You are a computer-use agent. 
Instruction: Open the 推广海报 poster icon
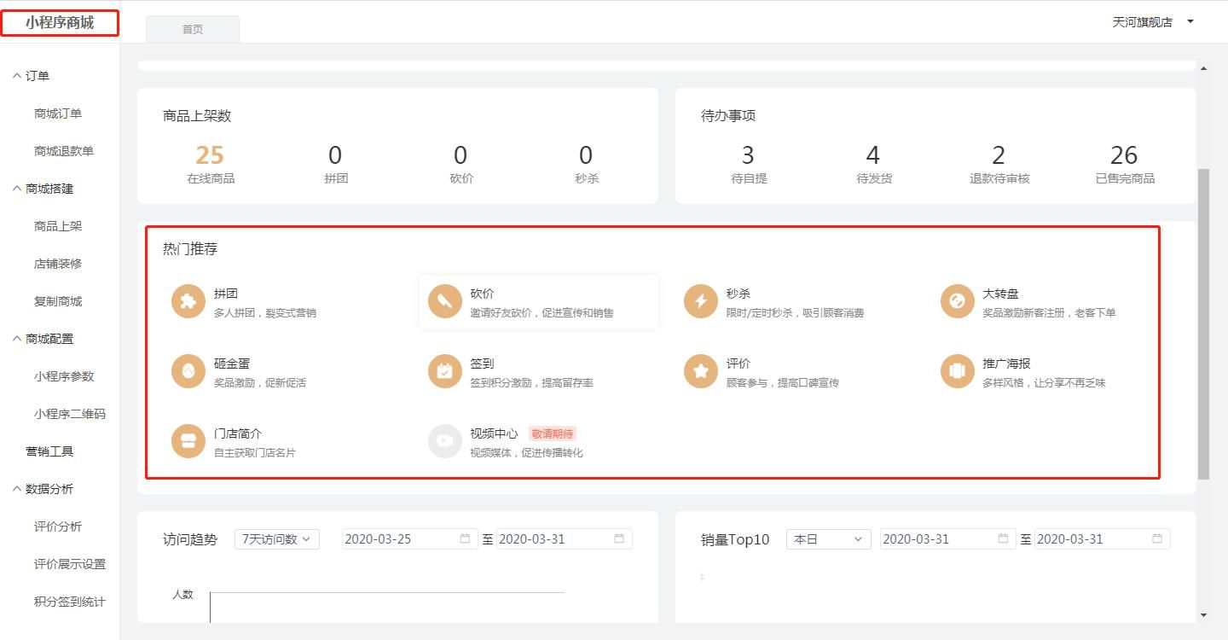click(x=957, y=371)
